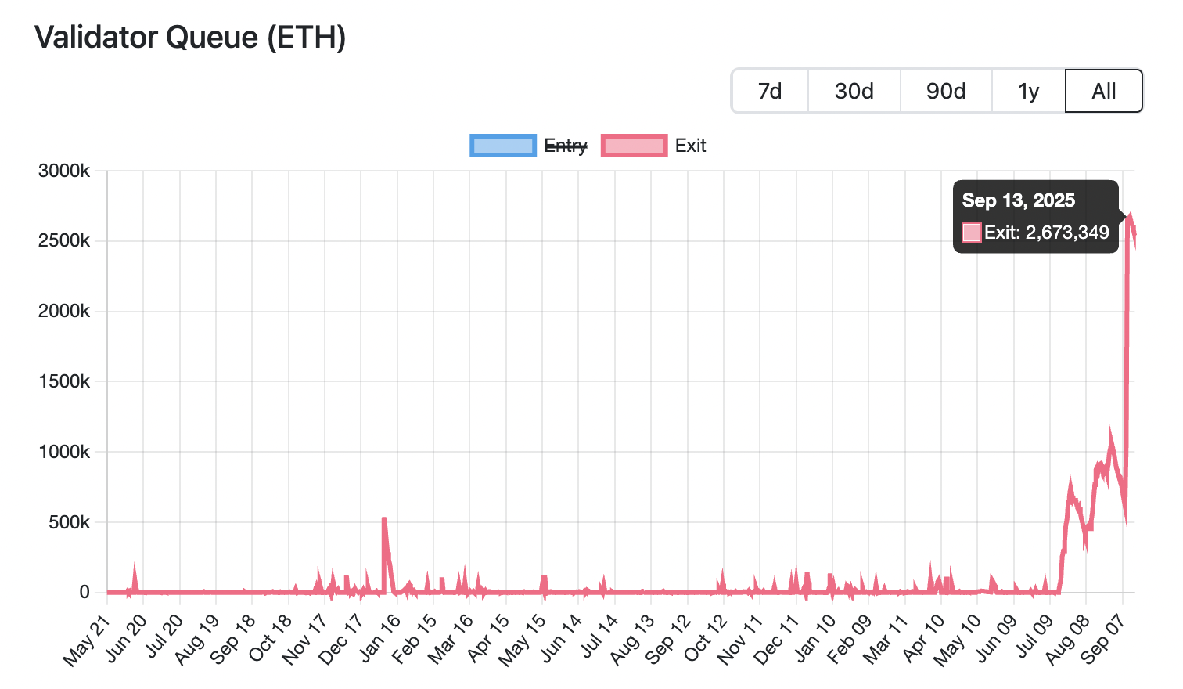Click the blue Entry legend swatch

(503, 146)
